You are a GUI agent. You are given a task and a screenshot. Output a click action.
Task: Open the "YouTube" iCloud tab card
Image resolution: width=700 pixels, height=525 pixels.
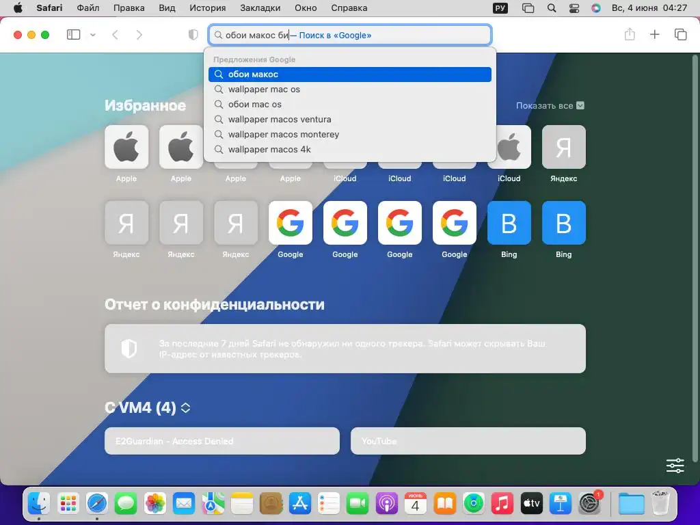point(468,441)
